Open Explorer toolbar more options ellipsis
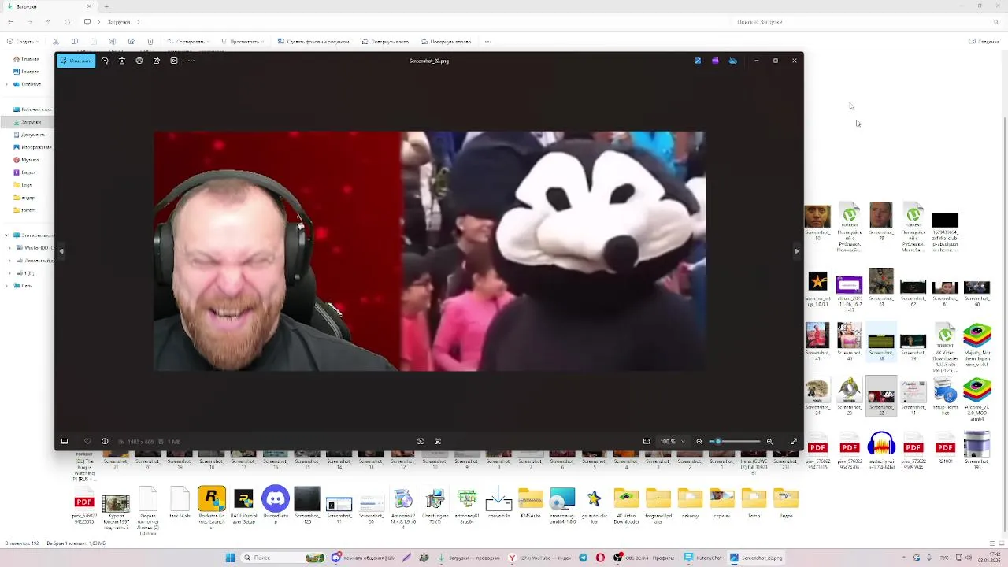Screen dimensions: 1008x567 [x=488, y=42]
